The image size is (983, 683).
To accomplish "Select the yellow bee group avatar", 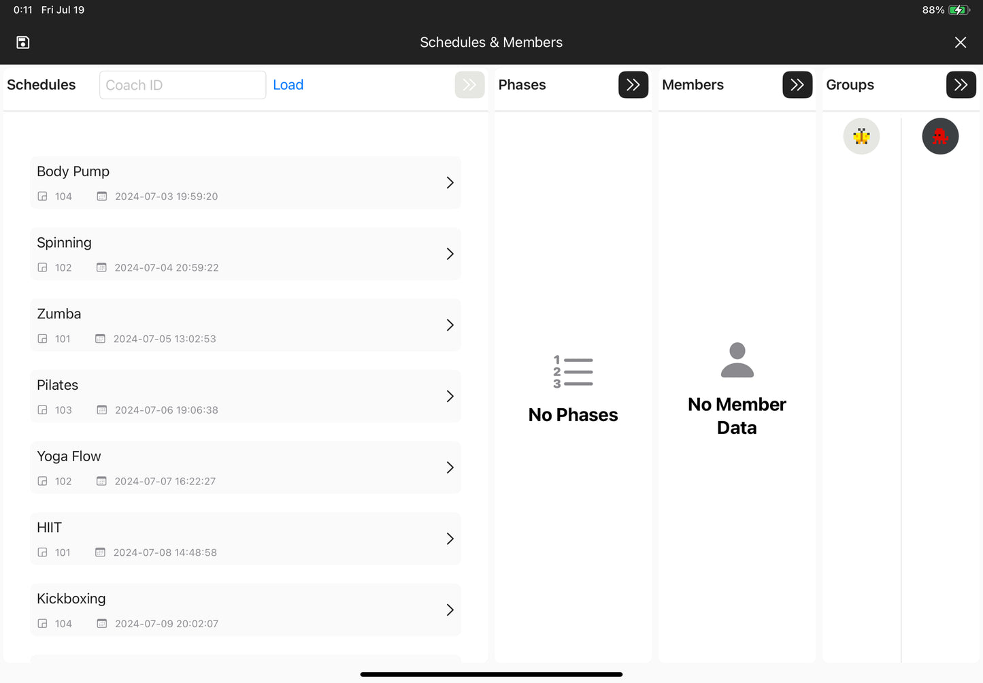I will [861, 137].
